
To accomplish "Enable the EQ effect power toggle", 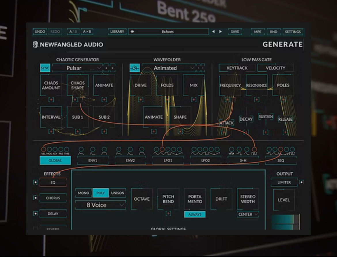I will point(35,182).
